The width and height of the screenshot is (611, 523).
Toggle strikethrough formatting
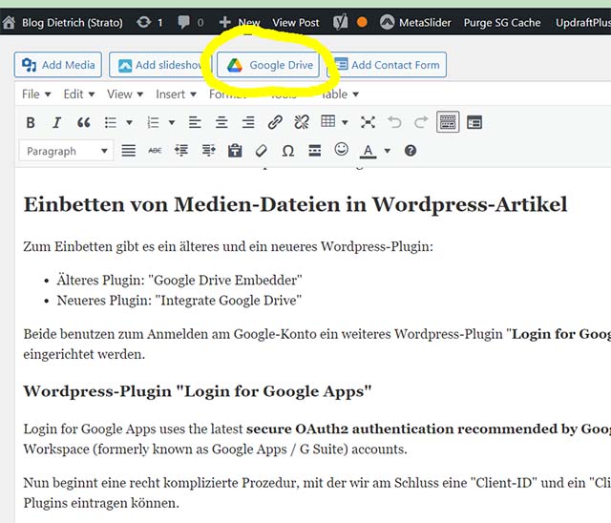pyautogui.click(x=155, y=151)
